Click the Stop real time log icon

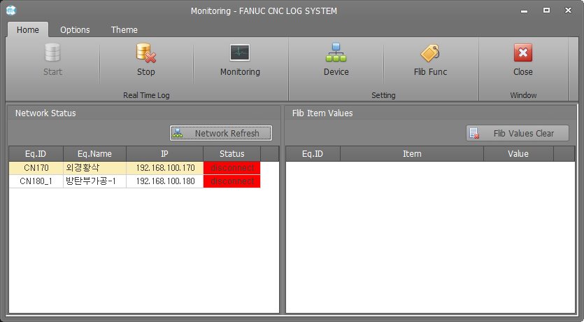pos(145,53)
